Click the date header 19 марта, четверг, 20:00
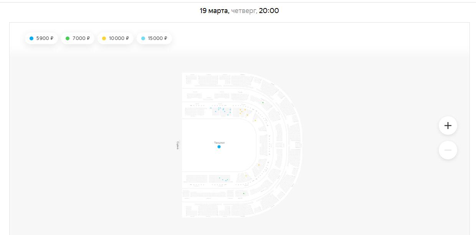The image size is (476, 235). point(239,11)
